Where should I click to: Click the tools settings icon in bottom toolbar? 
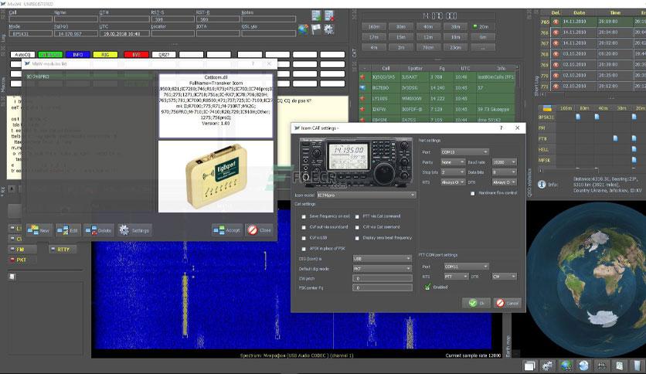548,365
